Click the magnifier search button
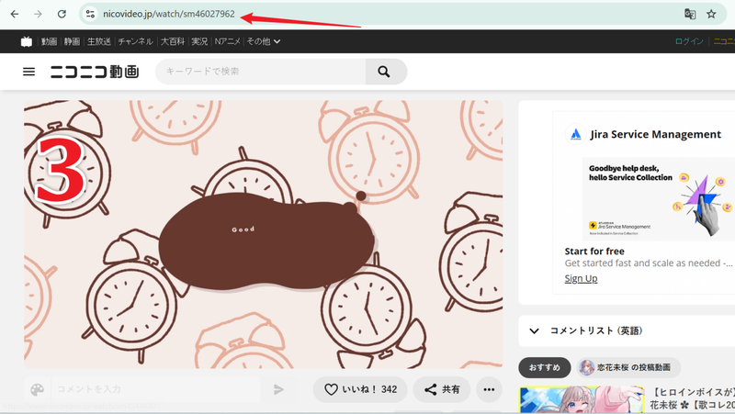 coord(386,72)
